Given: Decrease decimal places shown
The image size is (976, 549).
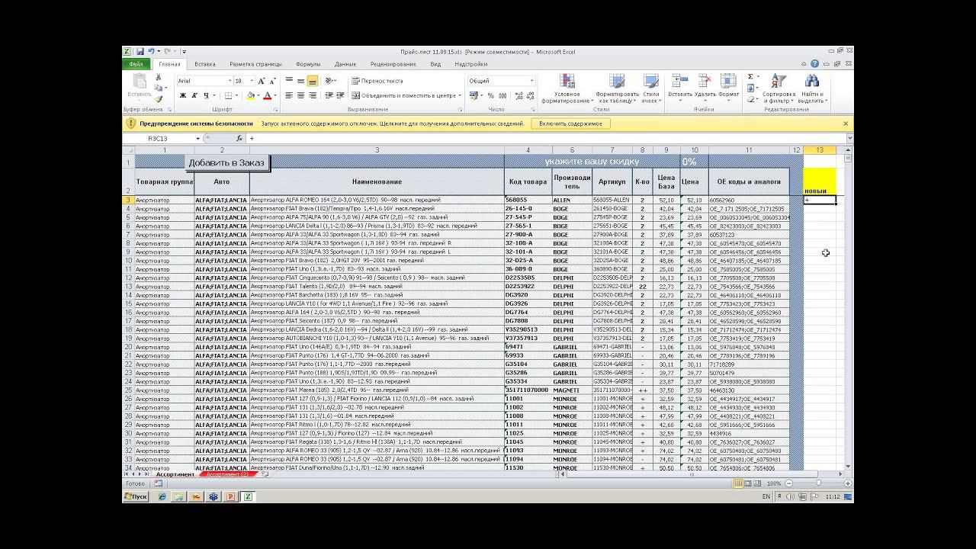Looking at the screenshot, I should 530,95.
